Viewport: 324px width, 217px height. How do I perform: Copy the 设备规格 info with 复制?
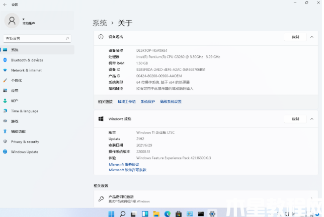coord(295,37)
